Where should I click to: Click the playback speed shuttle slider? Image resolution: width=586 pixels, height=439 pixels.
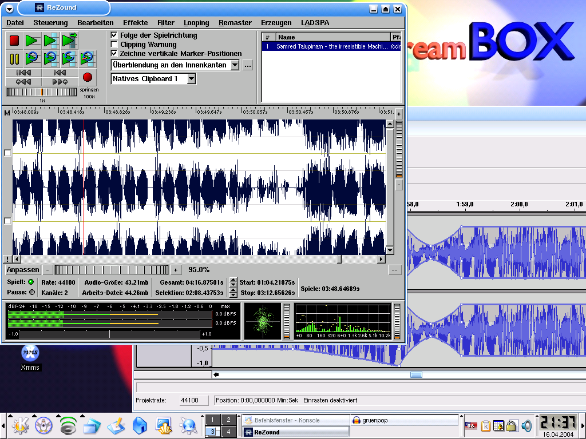pyautogui.click(x=42, y=92)
